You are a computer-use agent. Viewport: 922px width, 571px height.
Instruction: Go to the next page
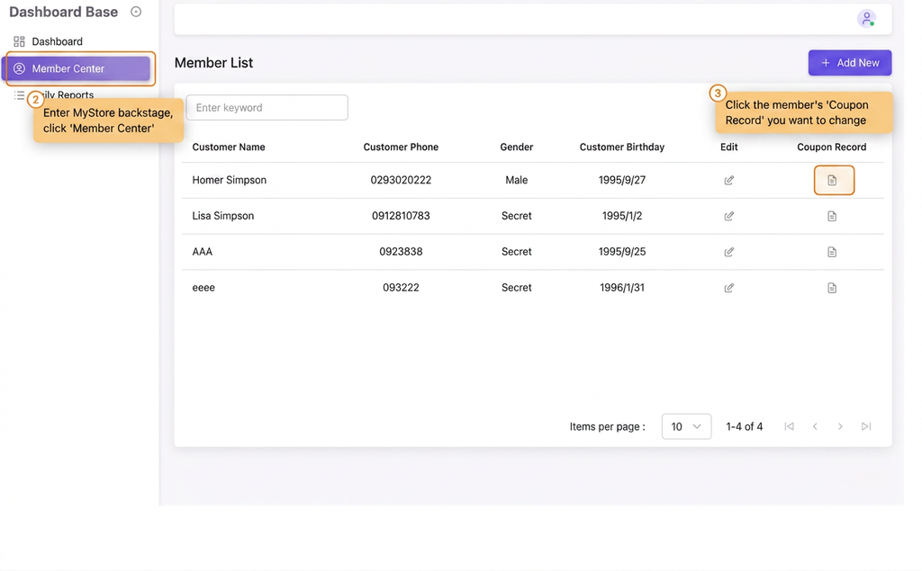point(840,426)
